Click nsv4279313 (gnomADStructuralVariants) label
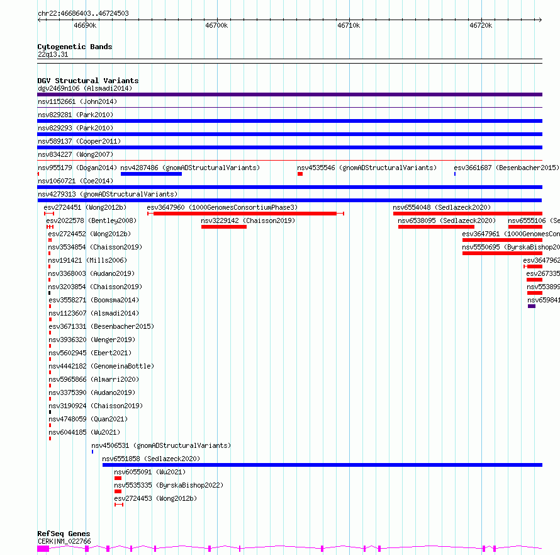This screenshot has height=555, width=560. (x=108, y=194)
